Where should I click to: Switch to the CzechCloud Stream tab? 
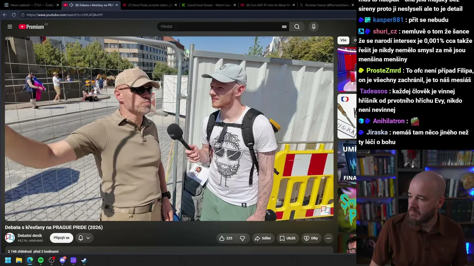click(x=208, y=5)
